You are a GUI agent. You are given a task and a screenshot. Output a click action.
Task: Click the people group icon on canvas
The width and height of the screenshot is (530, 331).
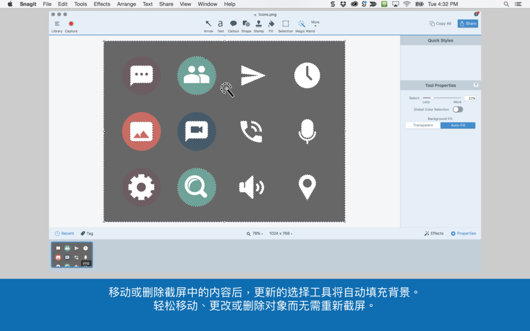197,75
